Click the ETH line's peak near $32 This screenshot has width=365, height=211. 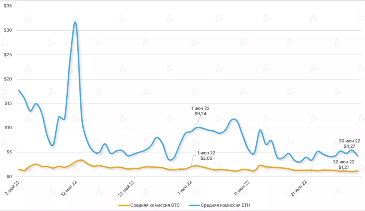tap(75, 22)
